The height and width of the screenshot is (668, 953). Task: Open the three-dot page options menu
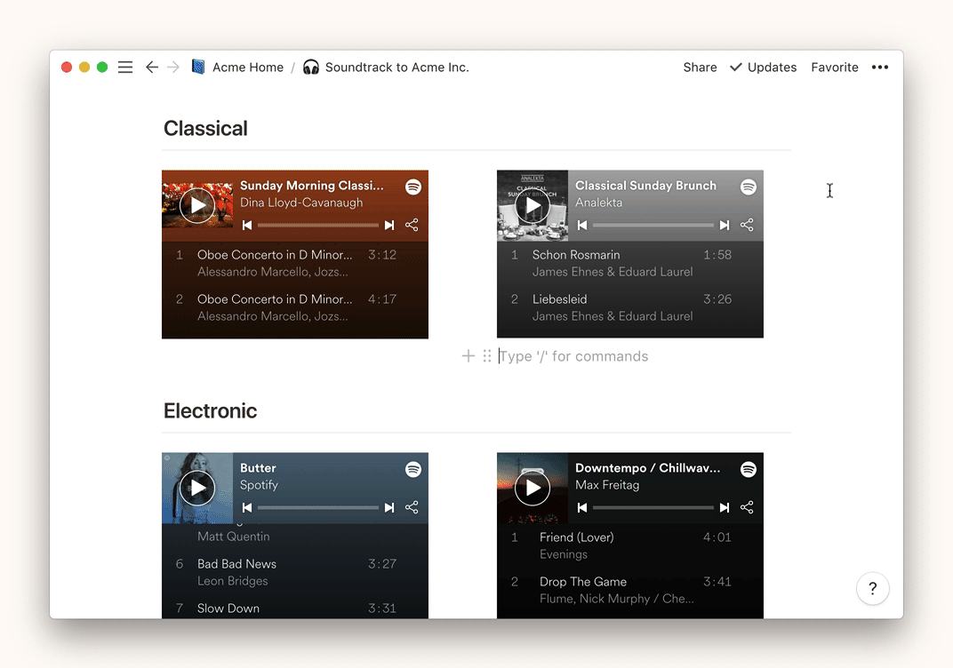tap(880, 68)
